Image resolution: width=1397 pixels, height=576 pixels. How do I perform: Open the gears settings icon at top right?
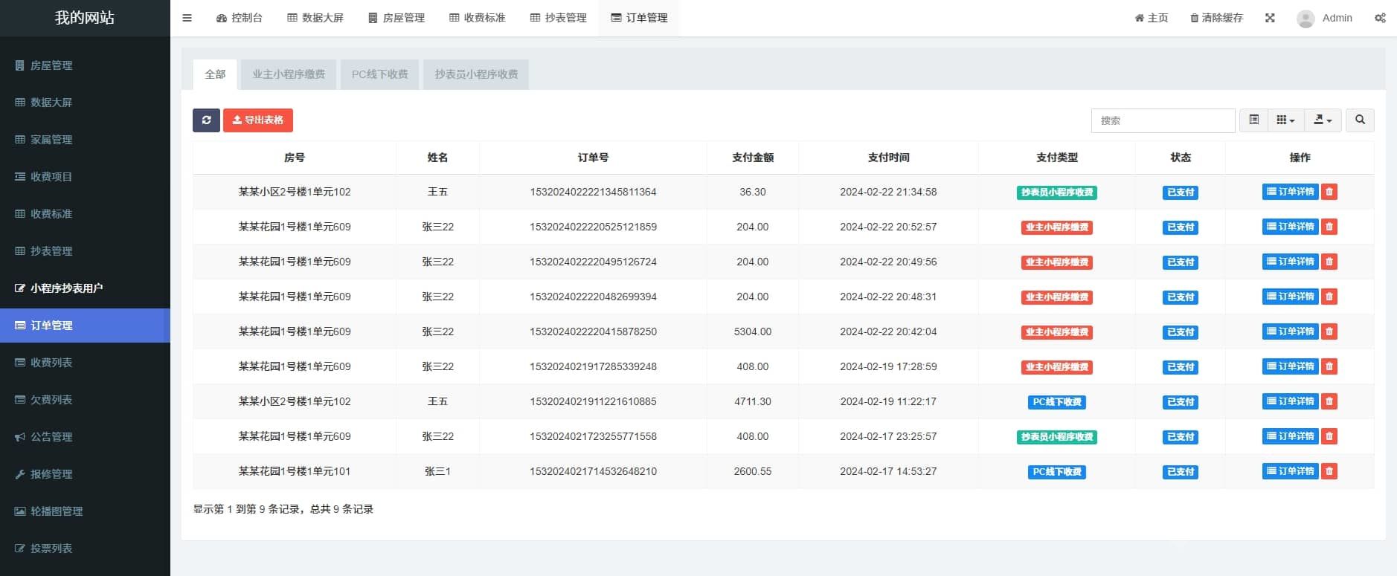coord(1380,18)
